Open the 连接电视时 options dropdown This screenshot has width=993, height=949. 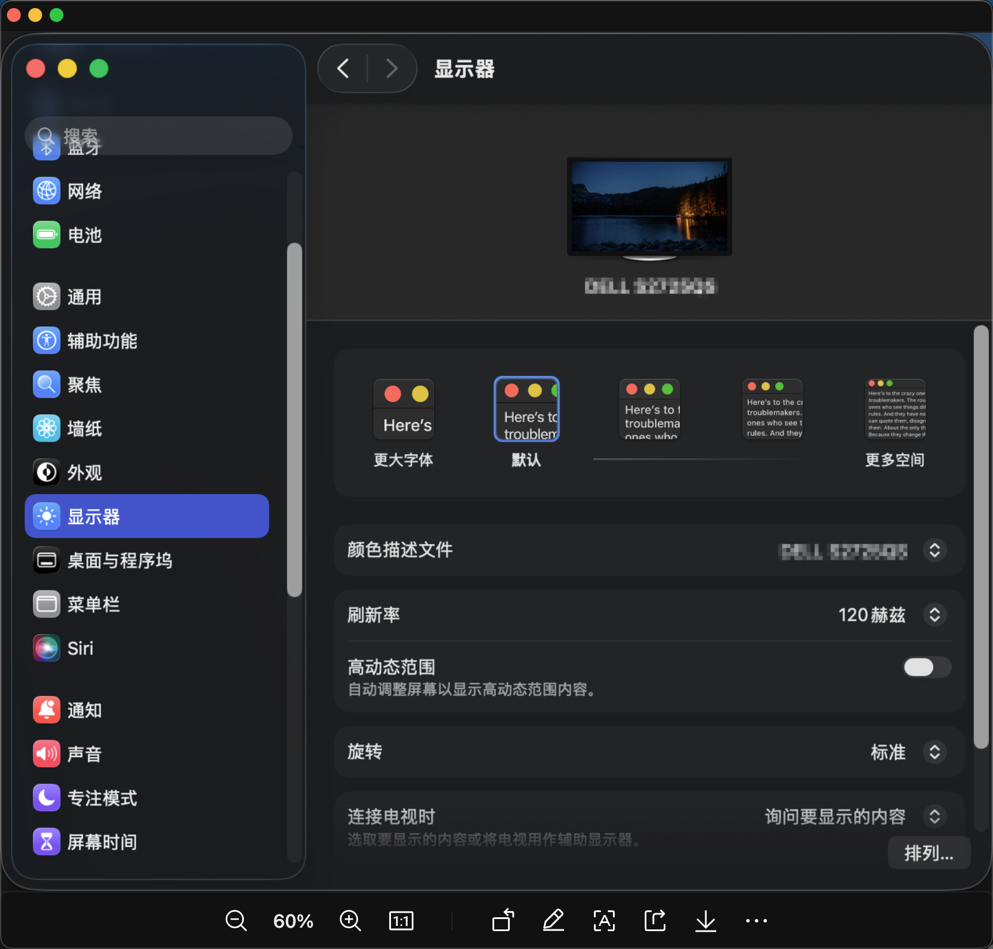(x=934, y=816)
